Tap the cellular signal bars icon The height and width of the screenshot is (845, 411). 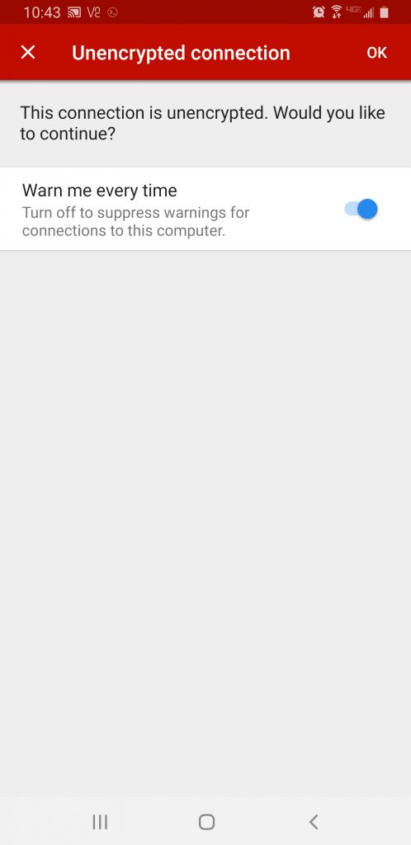click(x=368, y=12)
